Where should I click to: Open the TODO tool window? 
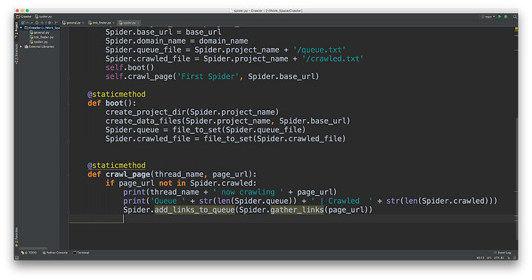click(x=29, y=253)
